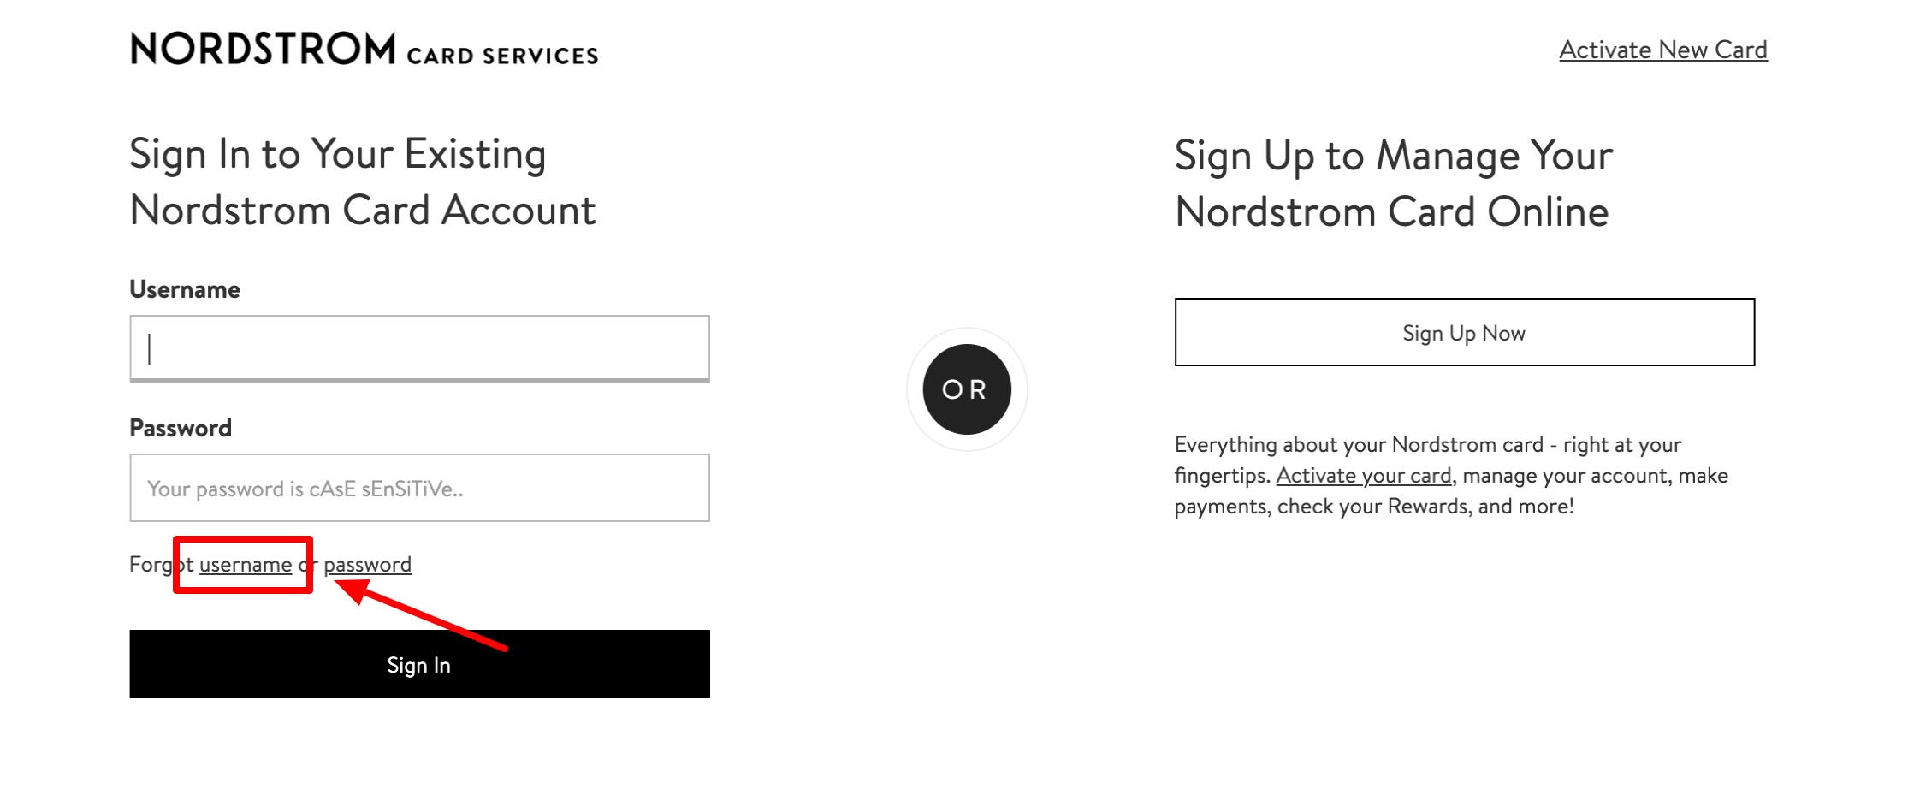Focus the Password input field
Screen dimensions: 1908x789
coord(419,488)
